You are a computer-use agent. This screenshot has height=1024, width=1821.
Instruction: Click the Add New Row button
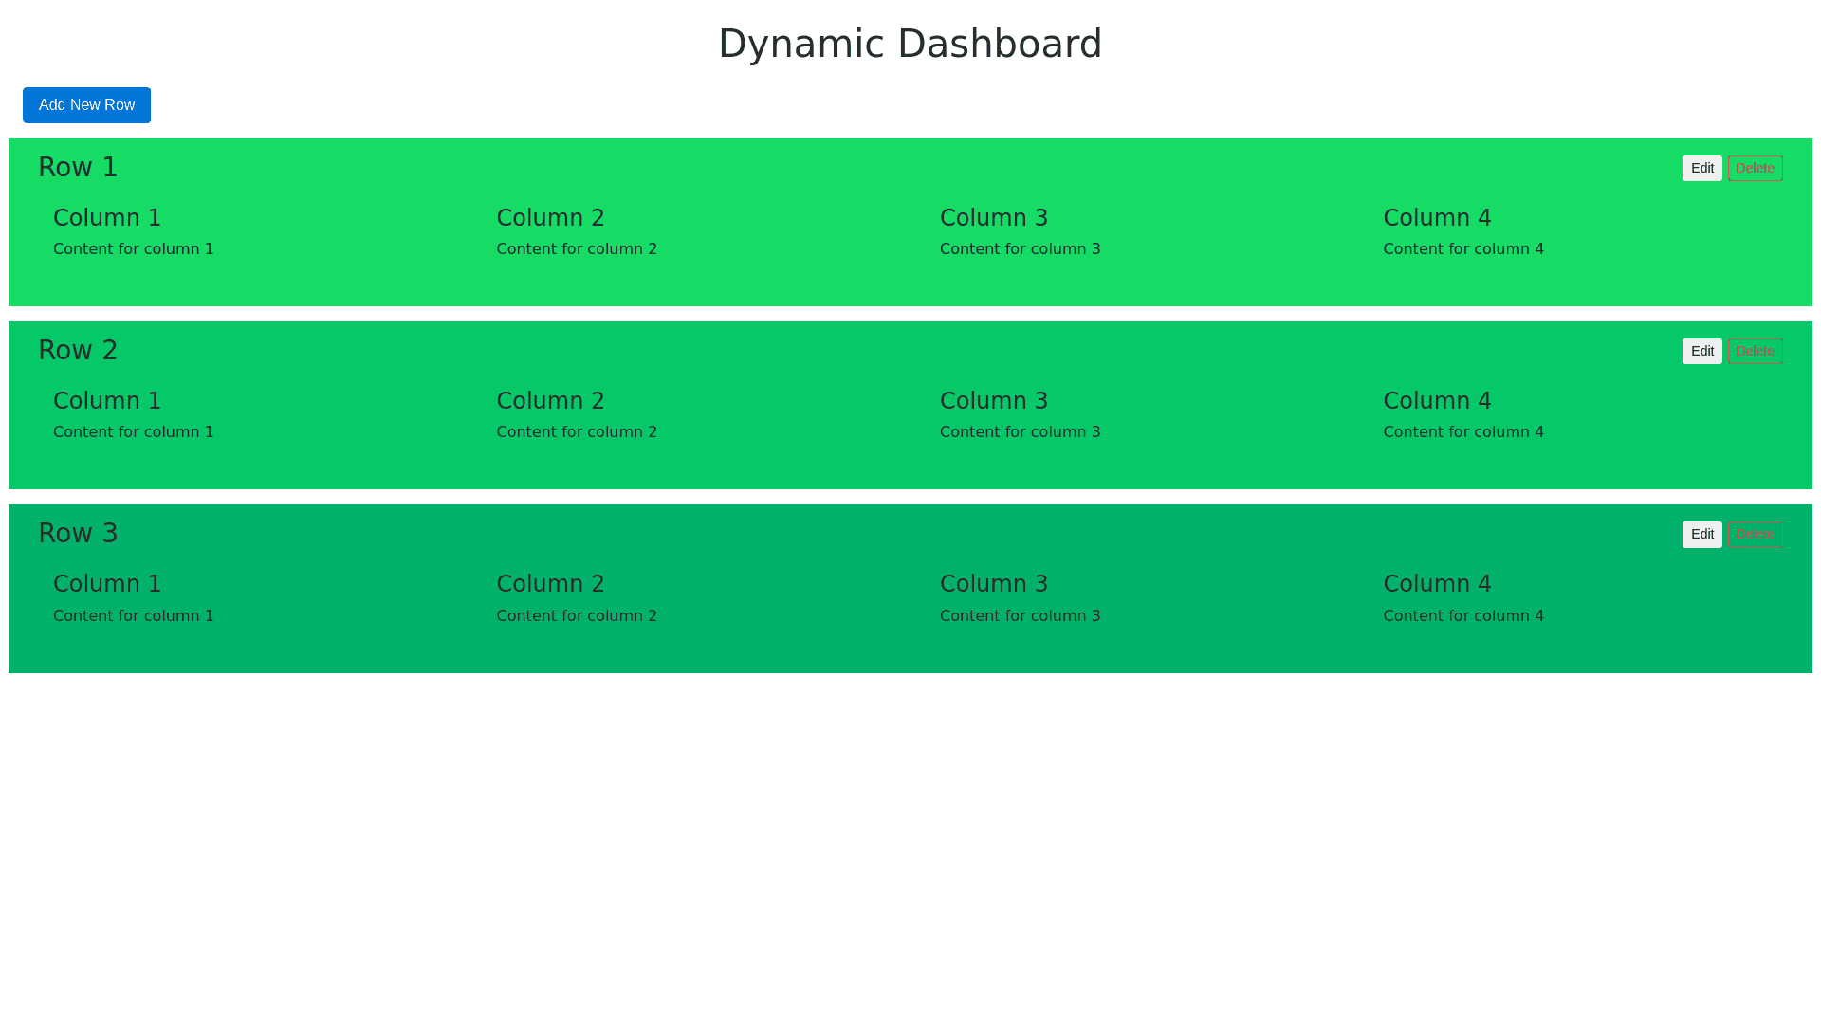(x=86, y=105)
